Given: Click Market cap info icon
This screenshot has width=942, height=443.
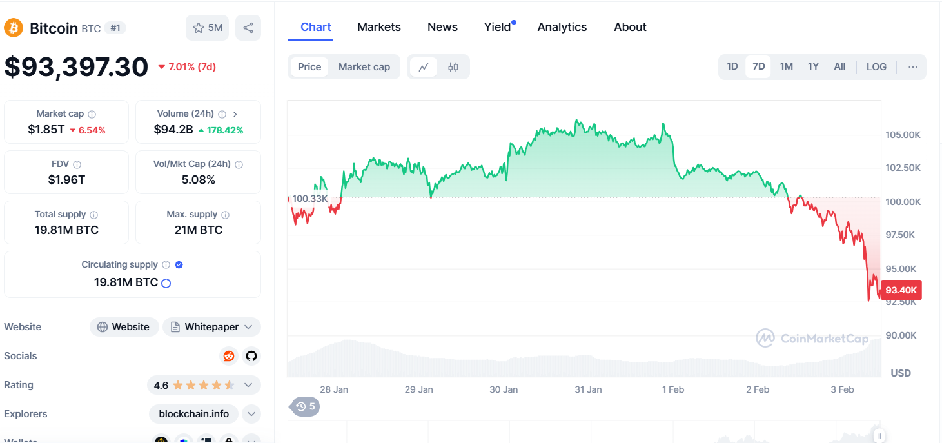Looking at the screenshot, I should [x=92, y=114].
